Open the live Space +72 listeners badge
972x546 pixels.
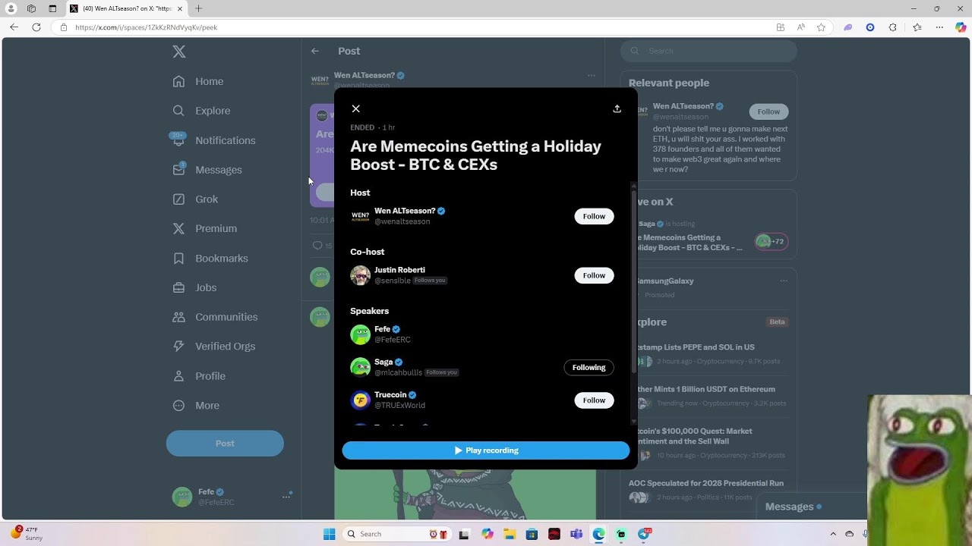[x=771, y=242]
